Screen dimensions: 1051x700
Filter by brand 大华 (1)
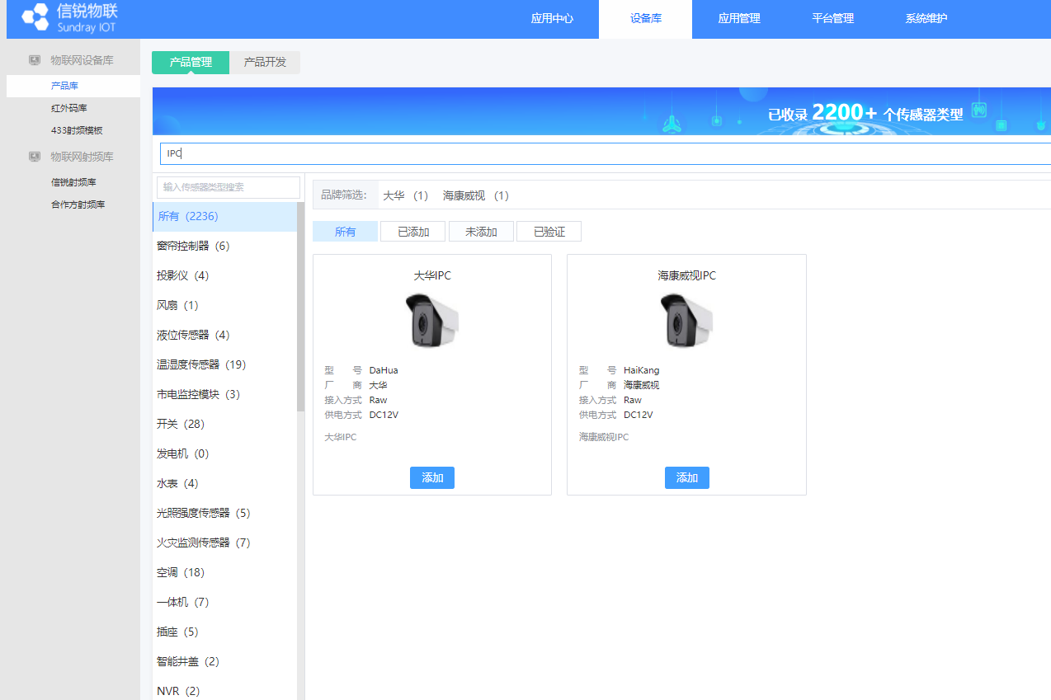pyautogui.click(x=406, y=195)
